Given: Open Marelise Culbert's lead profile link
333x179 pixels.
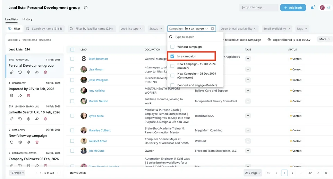Looking at the screenshot, I should pyautogui.click(x=100, y=130).
